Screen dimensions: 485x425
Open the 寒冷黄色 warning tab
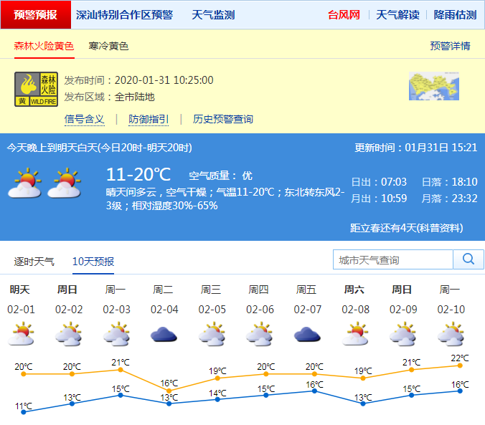click(x=108, y=46)
